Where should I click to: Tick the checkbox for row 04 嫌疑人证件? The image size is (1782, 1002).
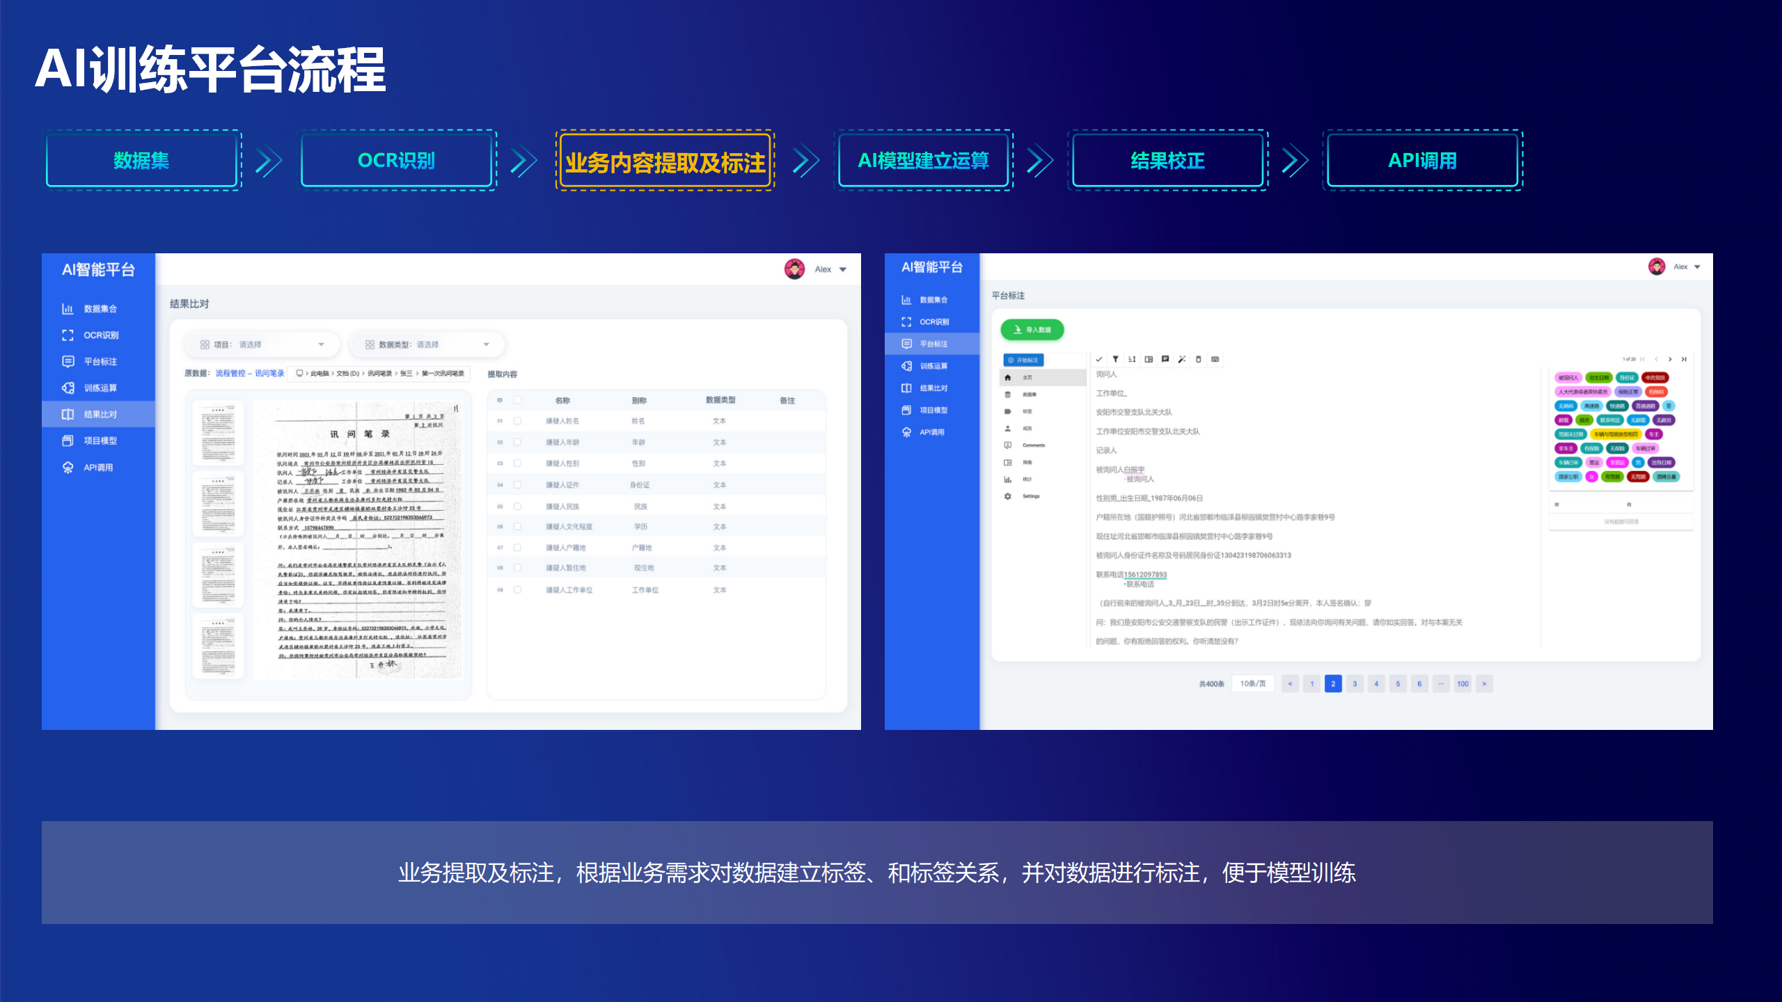coord(517,484)
